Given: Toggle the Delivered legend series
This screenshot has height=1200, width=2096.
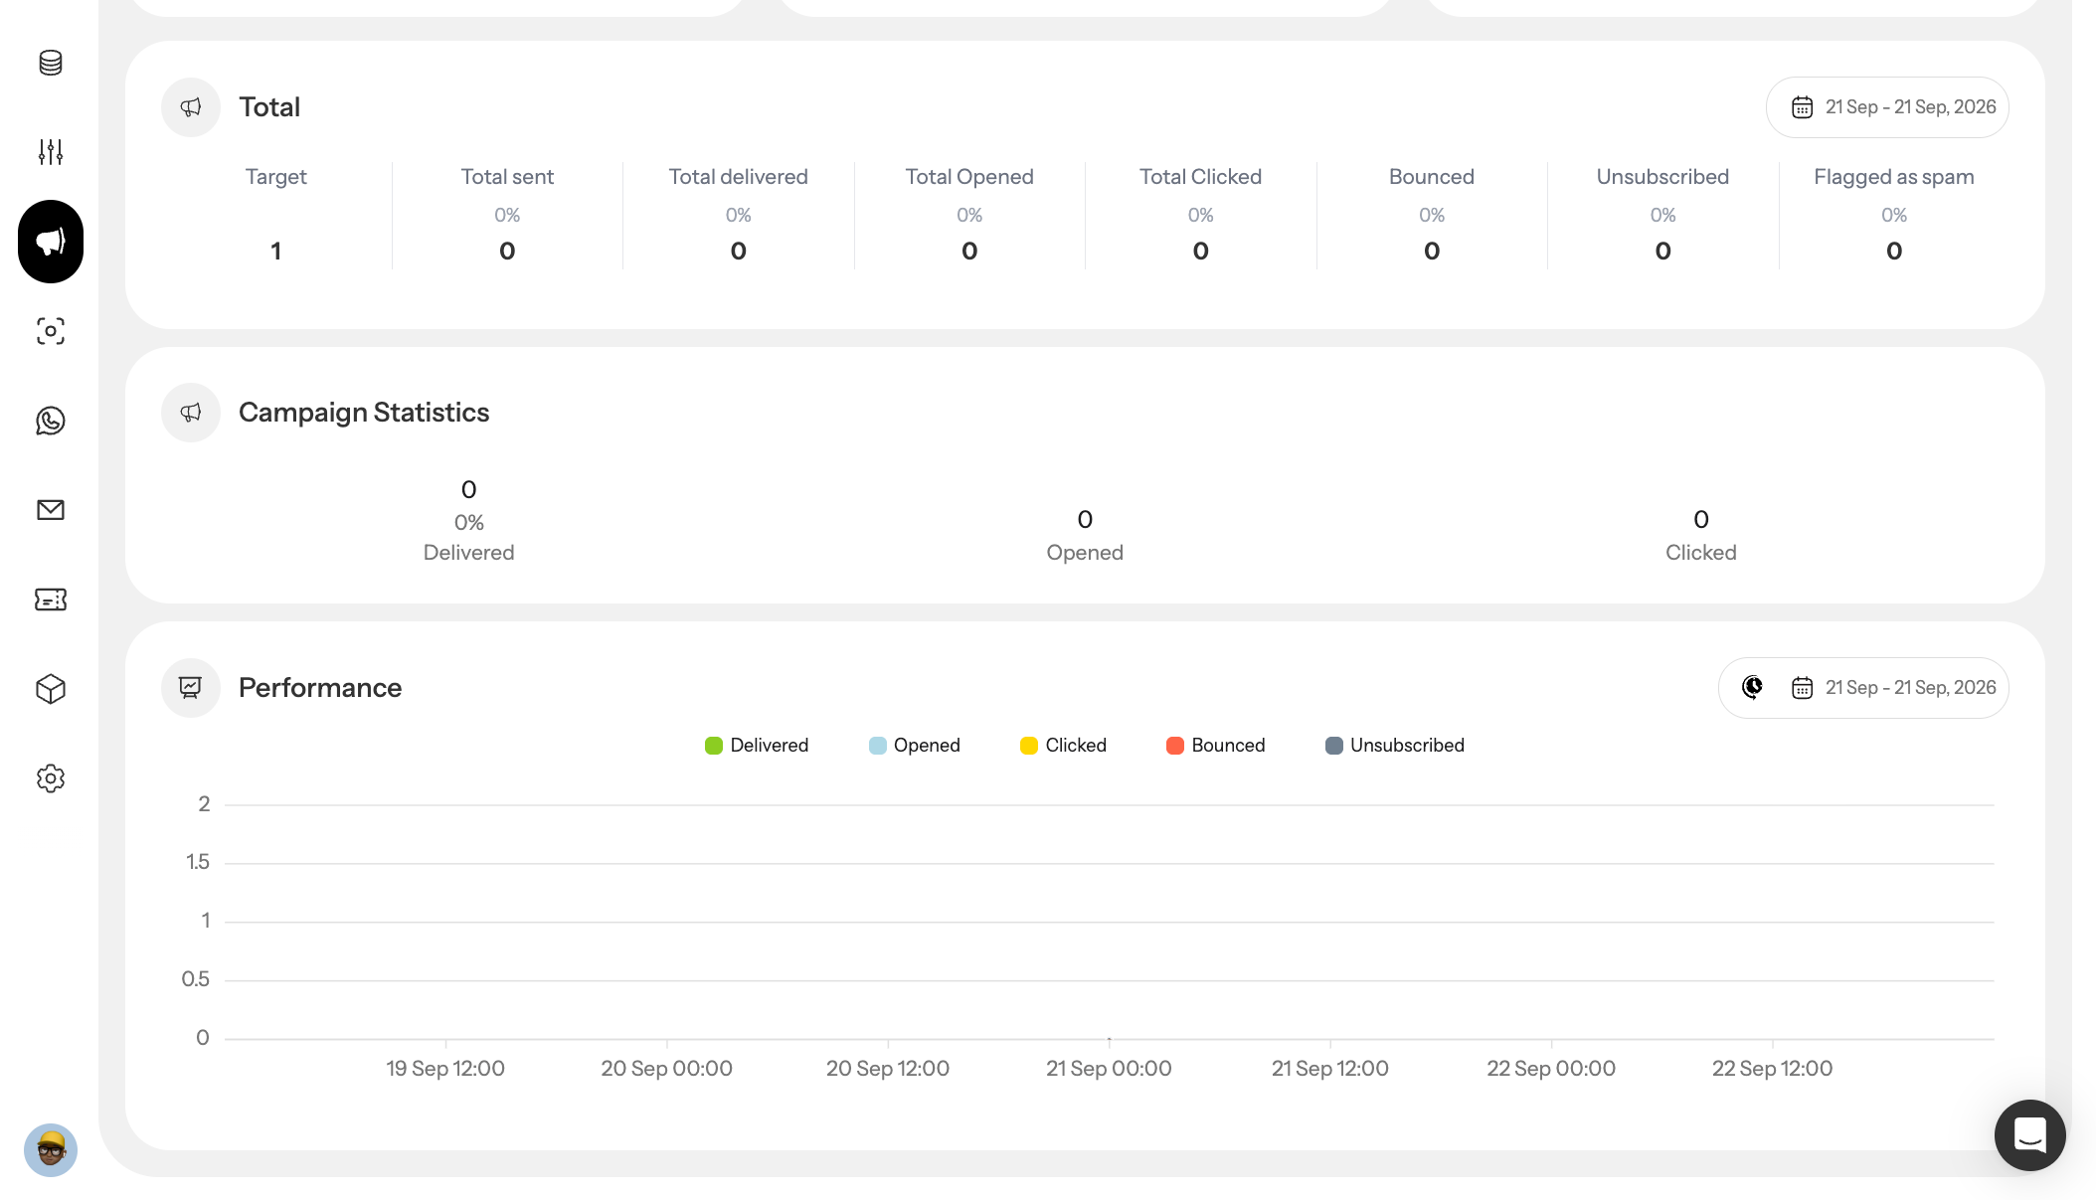Looking at the screenshot, I should coord(757,746).
